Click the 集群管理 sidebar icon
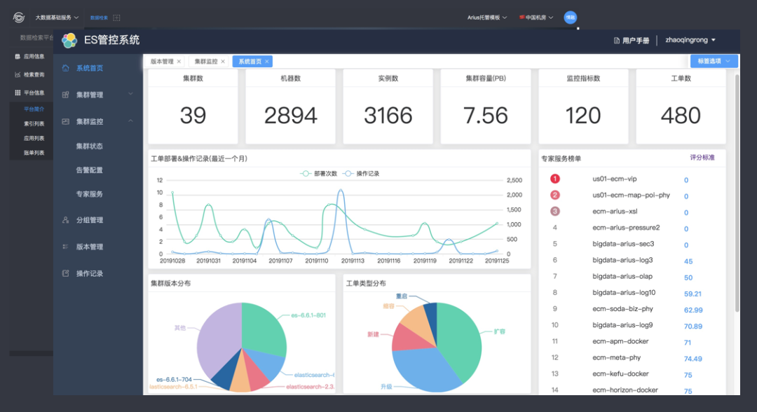757x412 pixels. (x=66, y=95)
